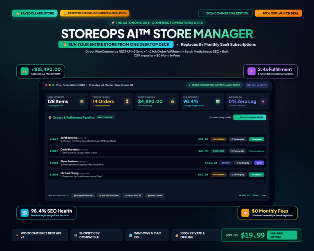Image resolution: width=314 pixels, height=251 pixels.
Task: Click the SAVEDOLLARS.STORE badge
Action: click(x=35, y=13)
